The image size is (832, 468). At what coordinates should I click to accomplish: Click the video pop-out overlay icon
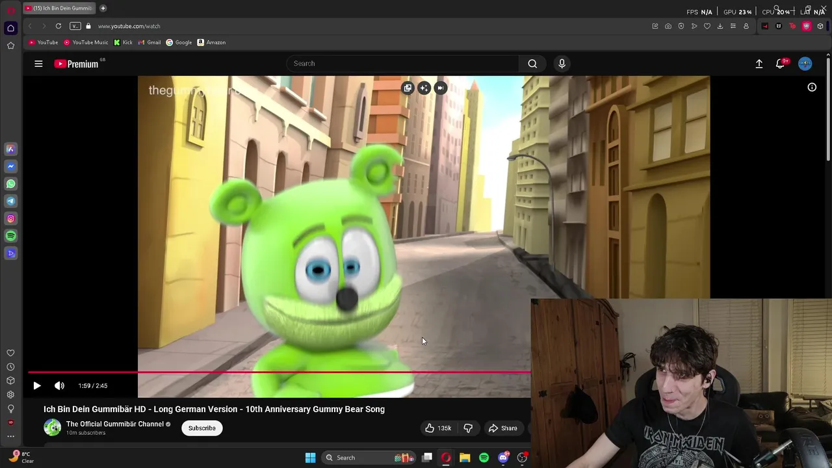point(408,88)
